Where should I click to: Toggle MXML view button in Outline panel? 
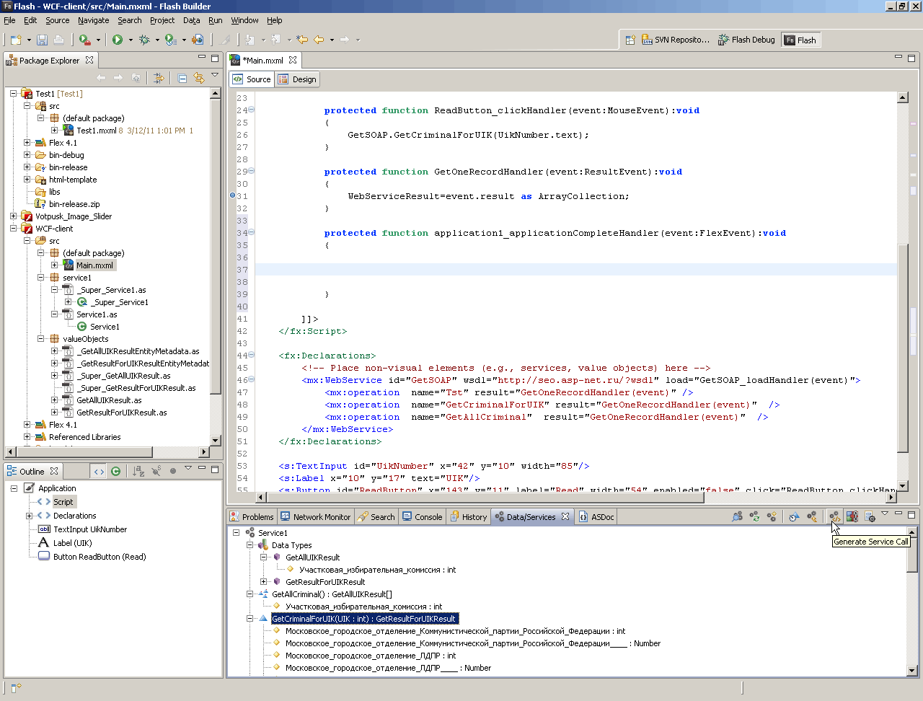99,472
